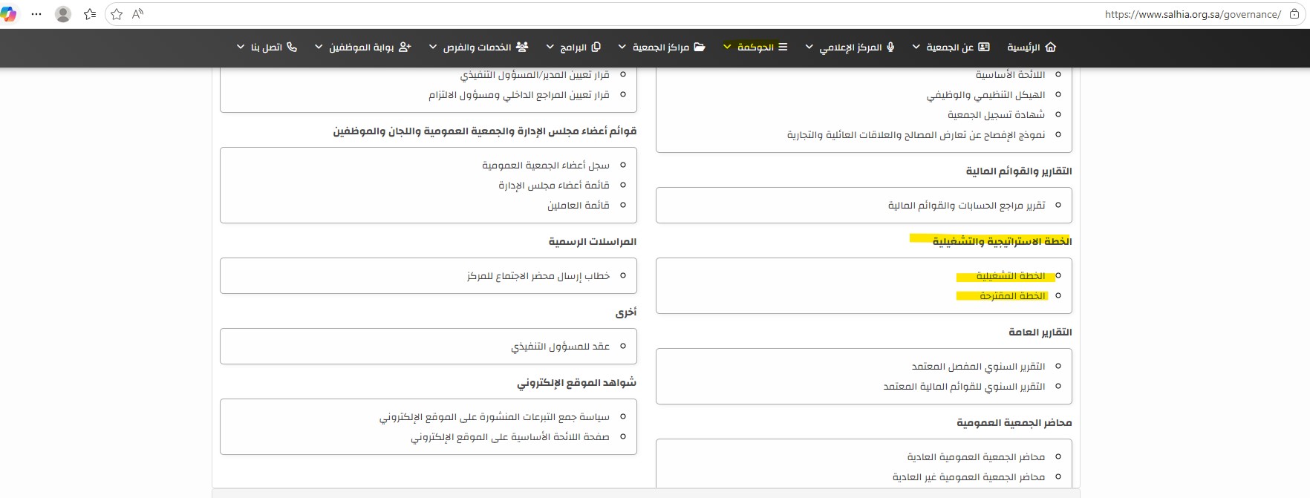Image resolution: width=1310 pixels, height=498 pixels.
Task: Select the شواهد الموقع الإلكتروني heading
Action: [x=577, y=383]
